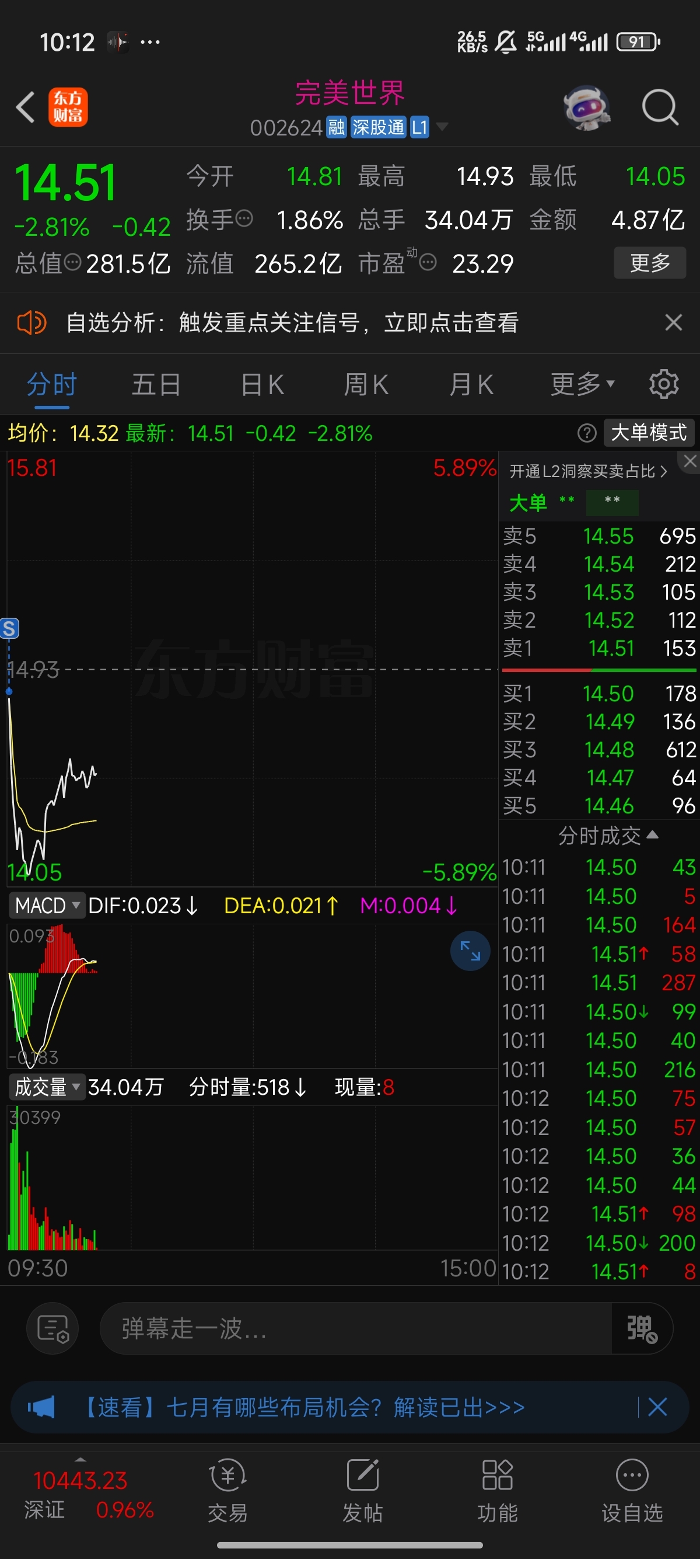Screen dimensions: 700x1559
Task: Open the 自选分析 signal message
Action: (x=292, y=322)
